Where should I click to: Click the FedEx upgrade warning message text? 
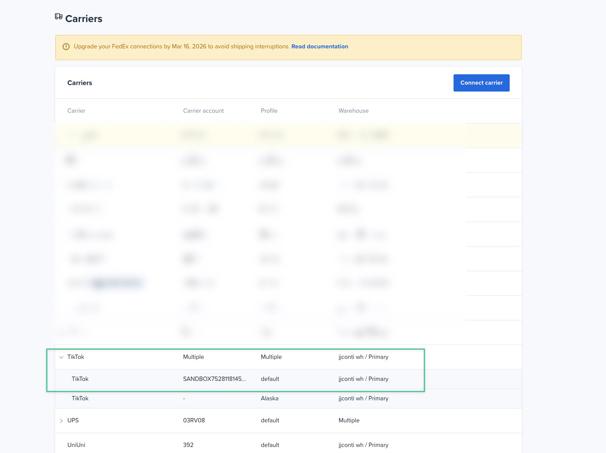coord(181,47)
